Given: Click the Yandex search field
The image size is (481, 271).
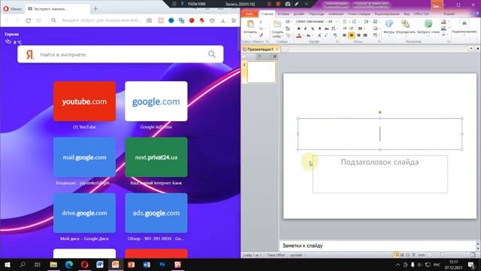Looking at the screenshot, I should click(x=120, y=54).
